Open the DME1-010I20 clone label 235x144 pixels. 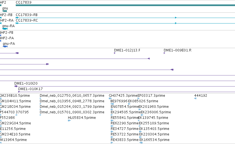[x=26, y=83]
